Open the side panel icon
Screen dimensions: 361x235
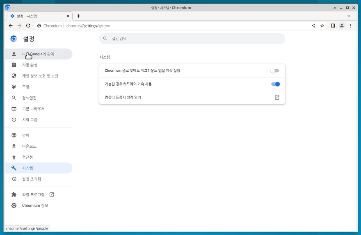pos(333,25)
